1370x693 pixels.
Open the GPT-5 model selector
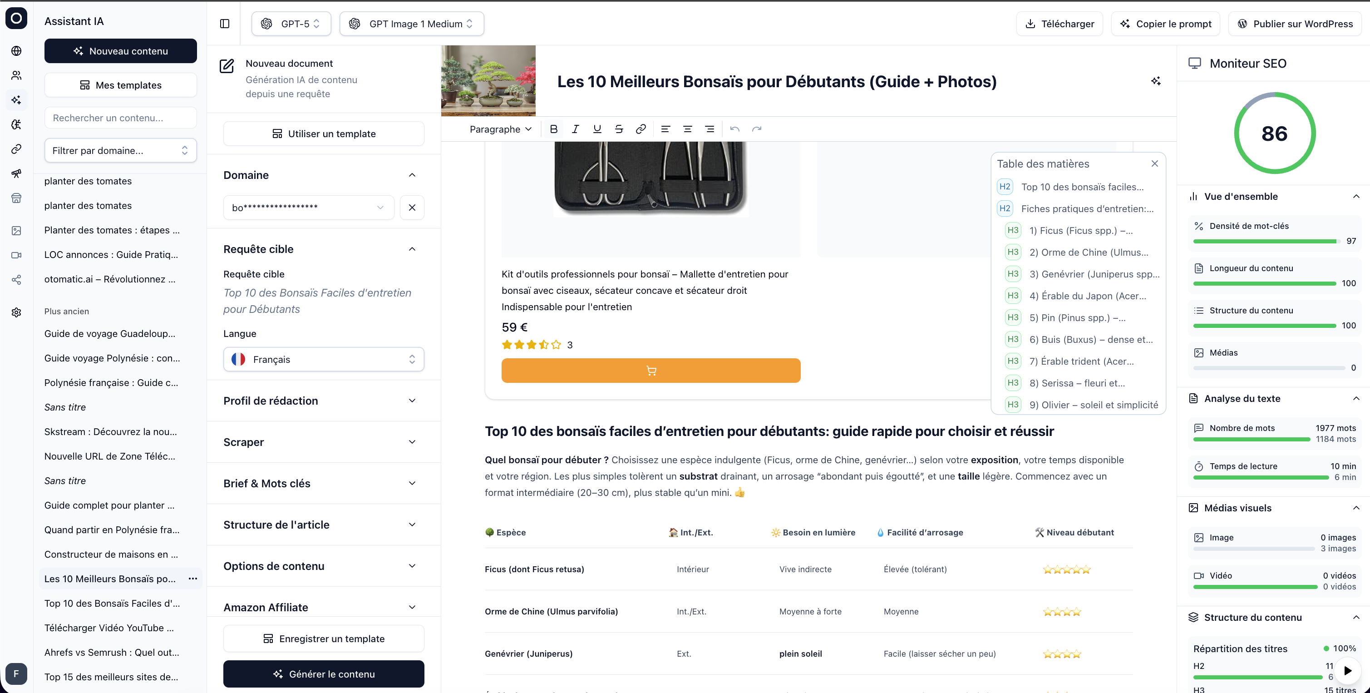[x=291, y=24]
